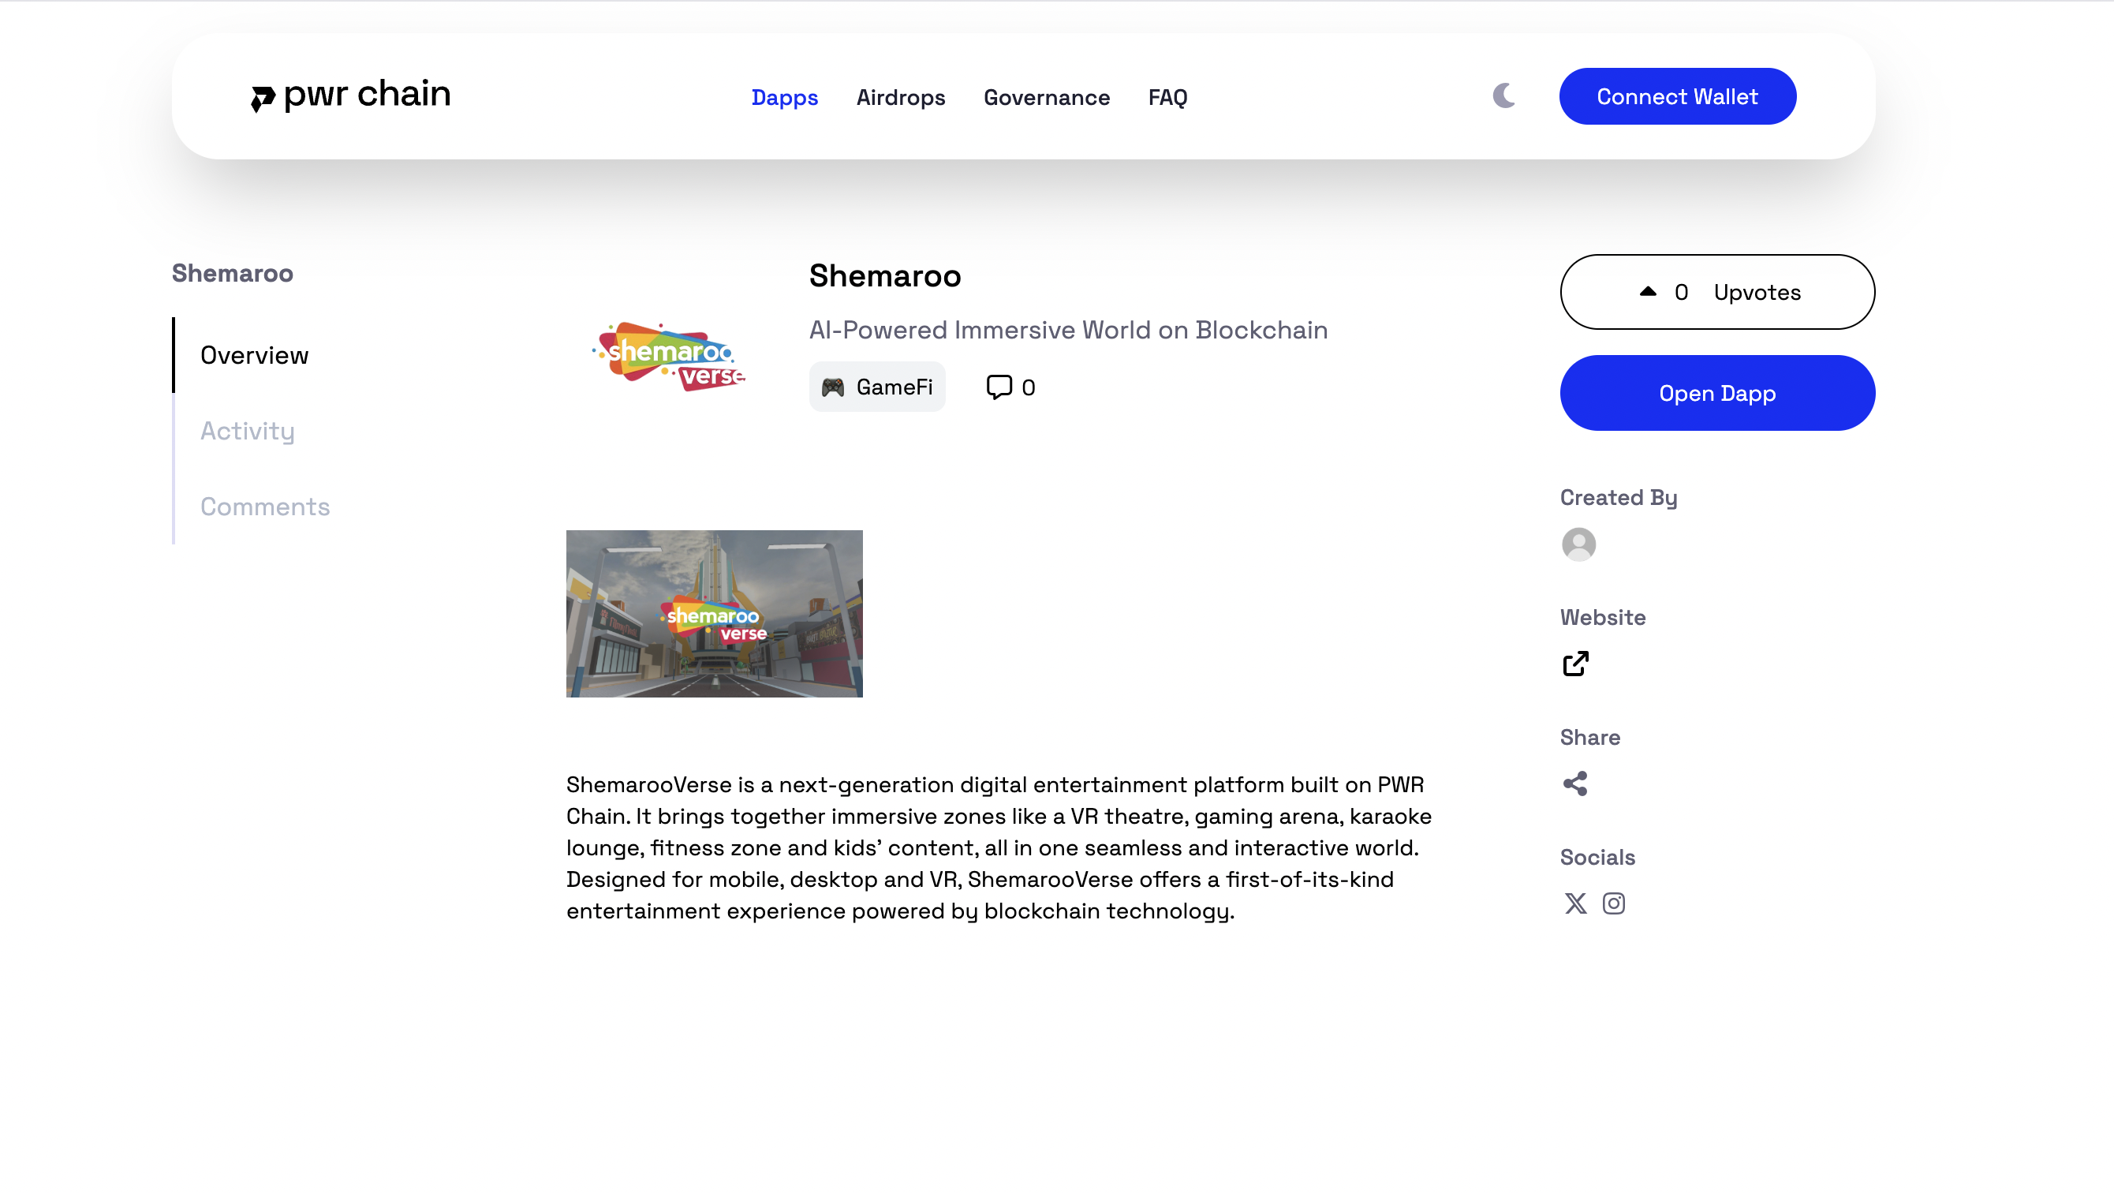Click the 'Socials' label
Image resolution: width=2114 pixels, height=1193 pixels.
[1597, 857]
